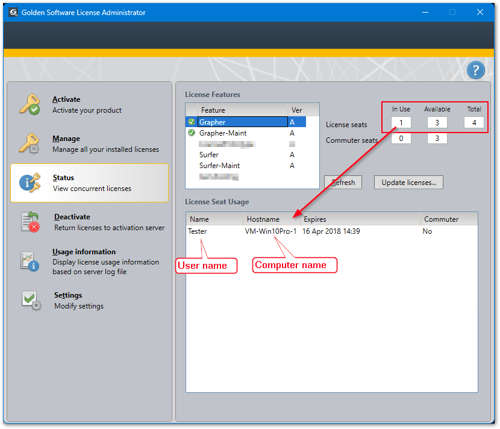Close the License Administrator window
The height and width of the screenshot is (429, 500).
pyautogui.click(x=480, y=13)
